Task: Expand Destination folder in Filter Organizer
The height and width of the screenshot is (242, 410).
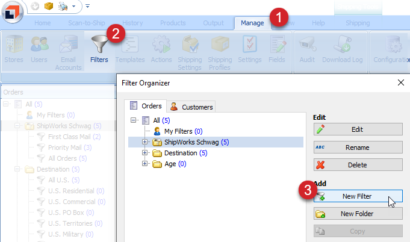Action: tap(144, 152)
